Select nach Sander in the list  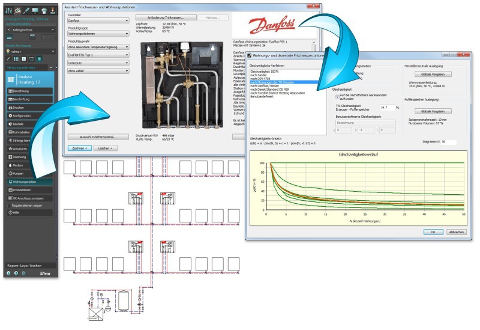[259, 75]
